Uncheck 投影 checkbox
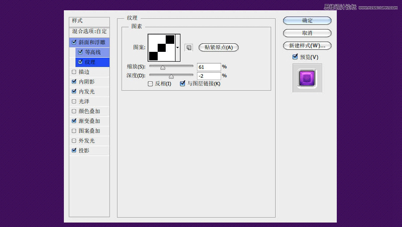 tap(74, 150)
